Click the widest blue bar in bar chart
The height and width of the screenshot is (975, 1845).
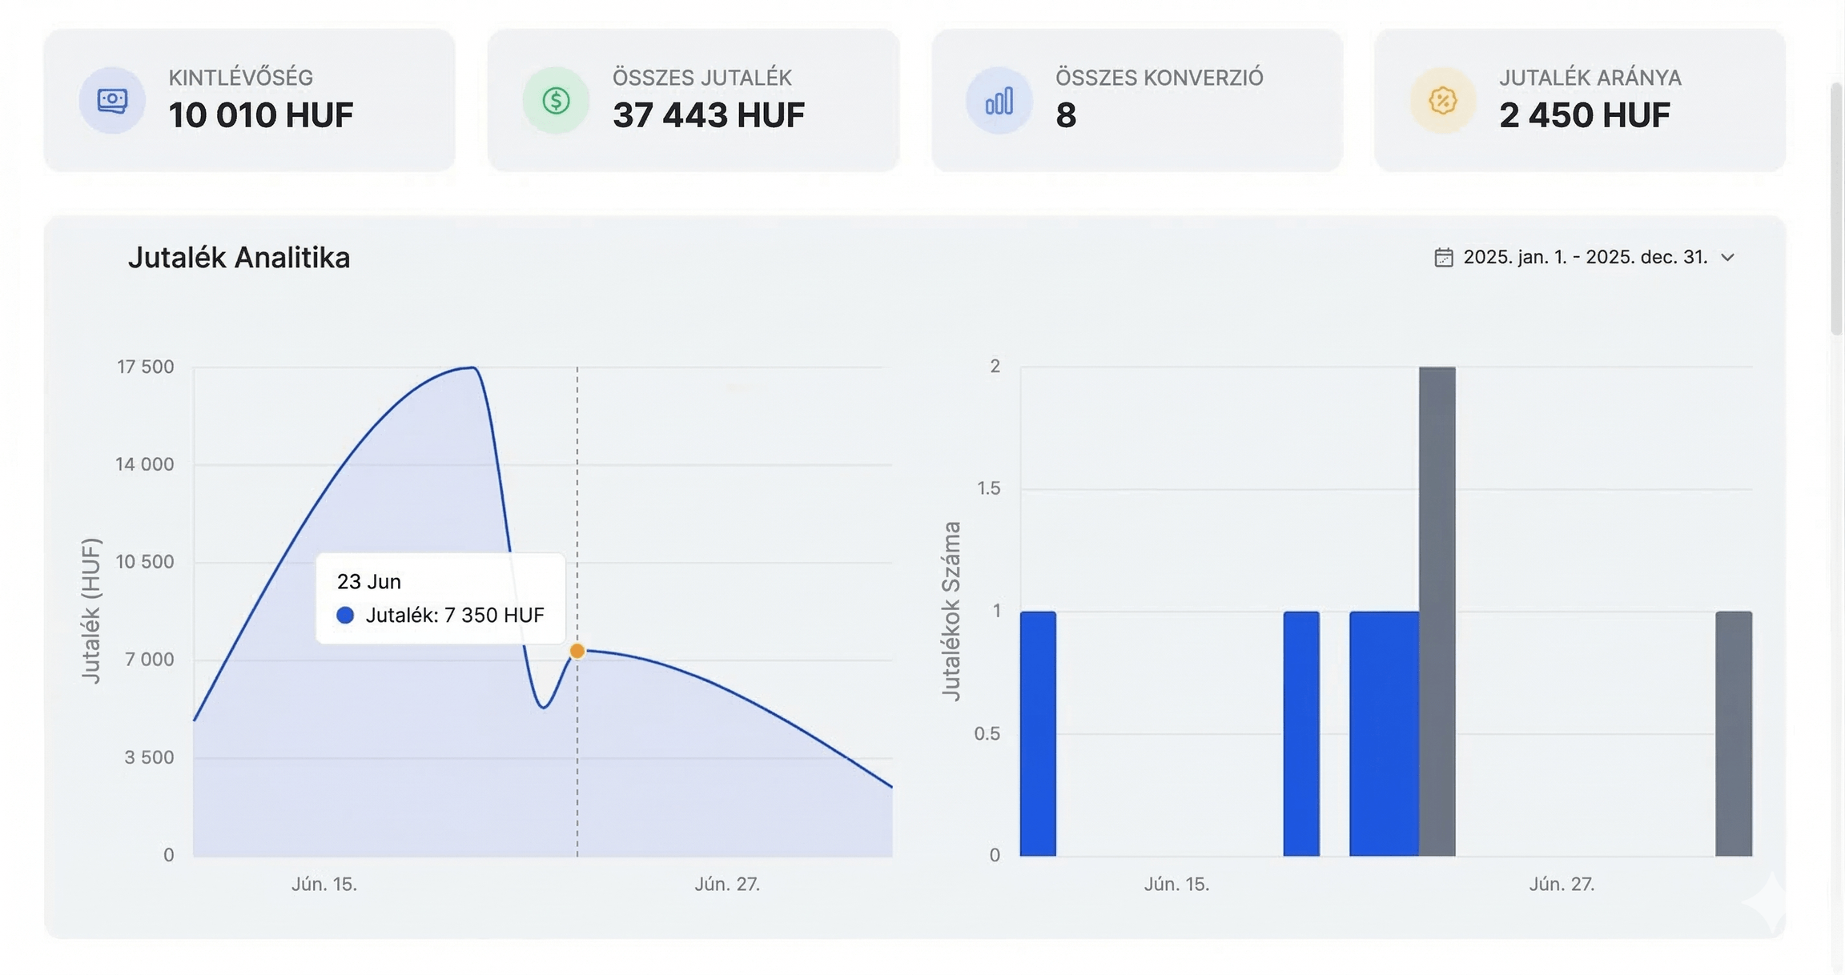(x=1384, y=733)
